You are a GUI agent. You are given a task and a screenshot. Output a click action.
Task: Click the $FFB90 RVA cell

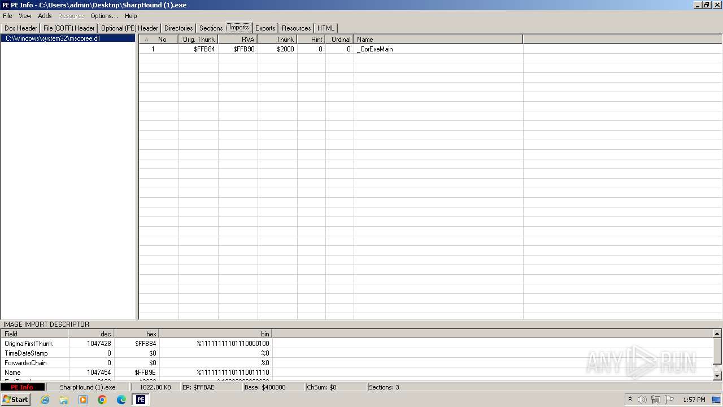(x=238, y=49)
